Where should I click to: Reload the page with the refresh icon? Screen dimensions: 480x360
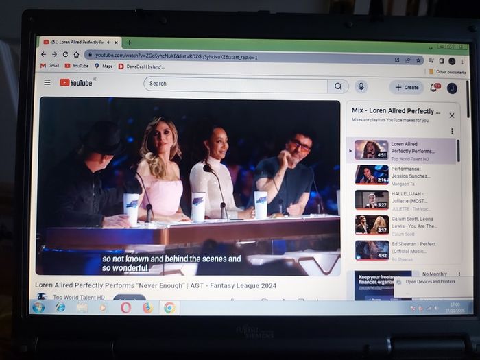65,54
